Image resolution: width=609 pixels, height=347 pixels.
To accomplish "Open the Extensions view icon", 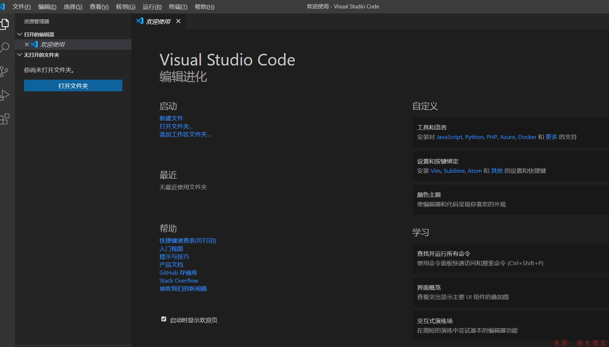I will pyautogui.click(x=5, y=119).
